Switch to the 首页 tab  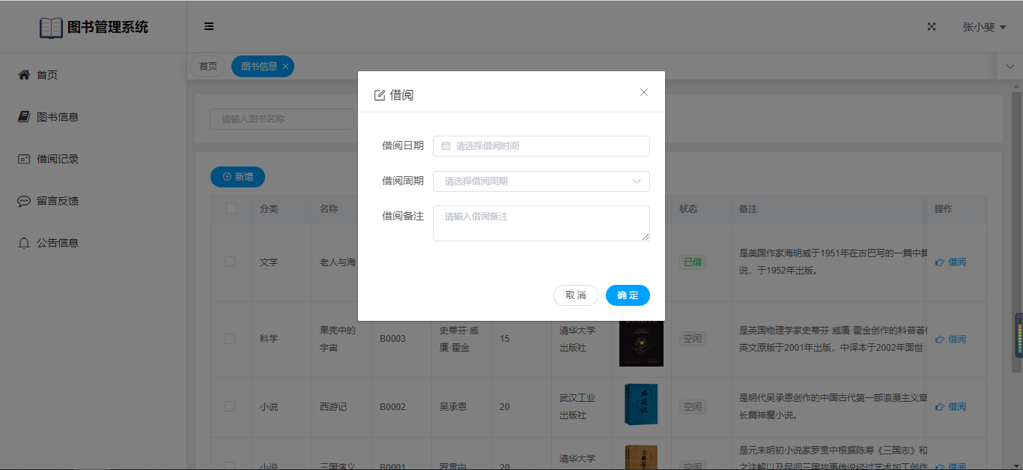pos(208,67)
